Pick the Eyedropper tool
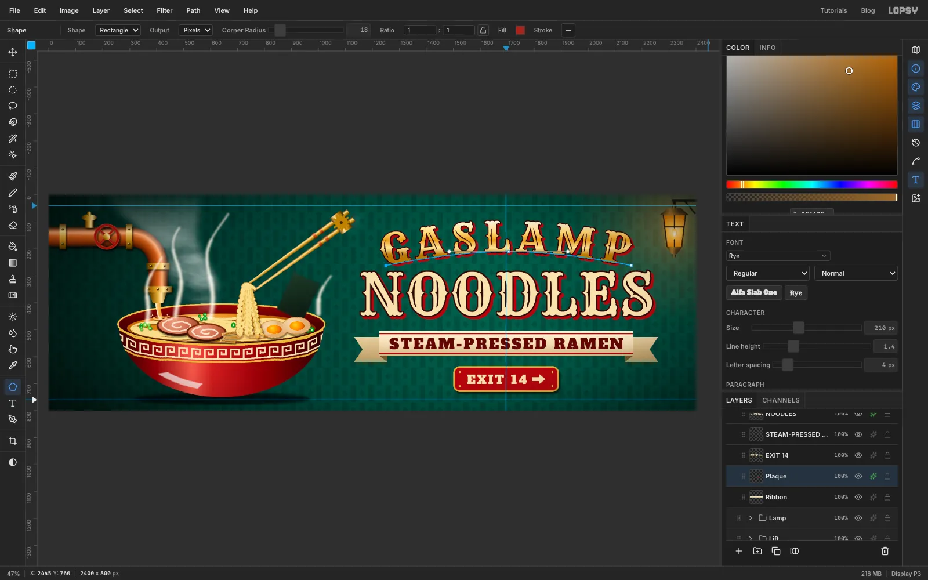The height and width of the screenshot is (580, 928). click(13, 365)
